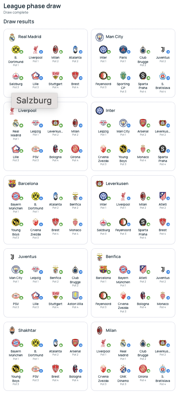Click the Barcelona crest in Benfica card
Screen dimensions: 178x394
[x=103, y=270]
